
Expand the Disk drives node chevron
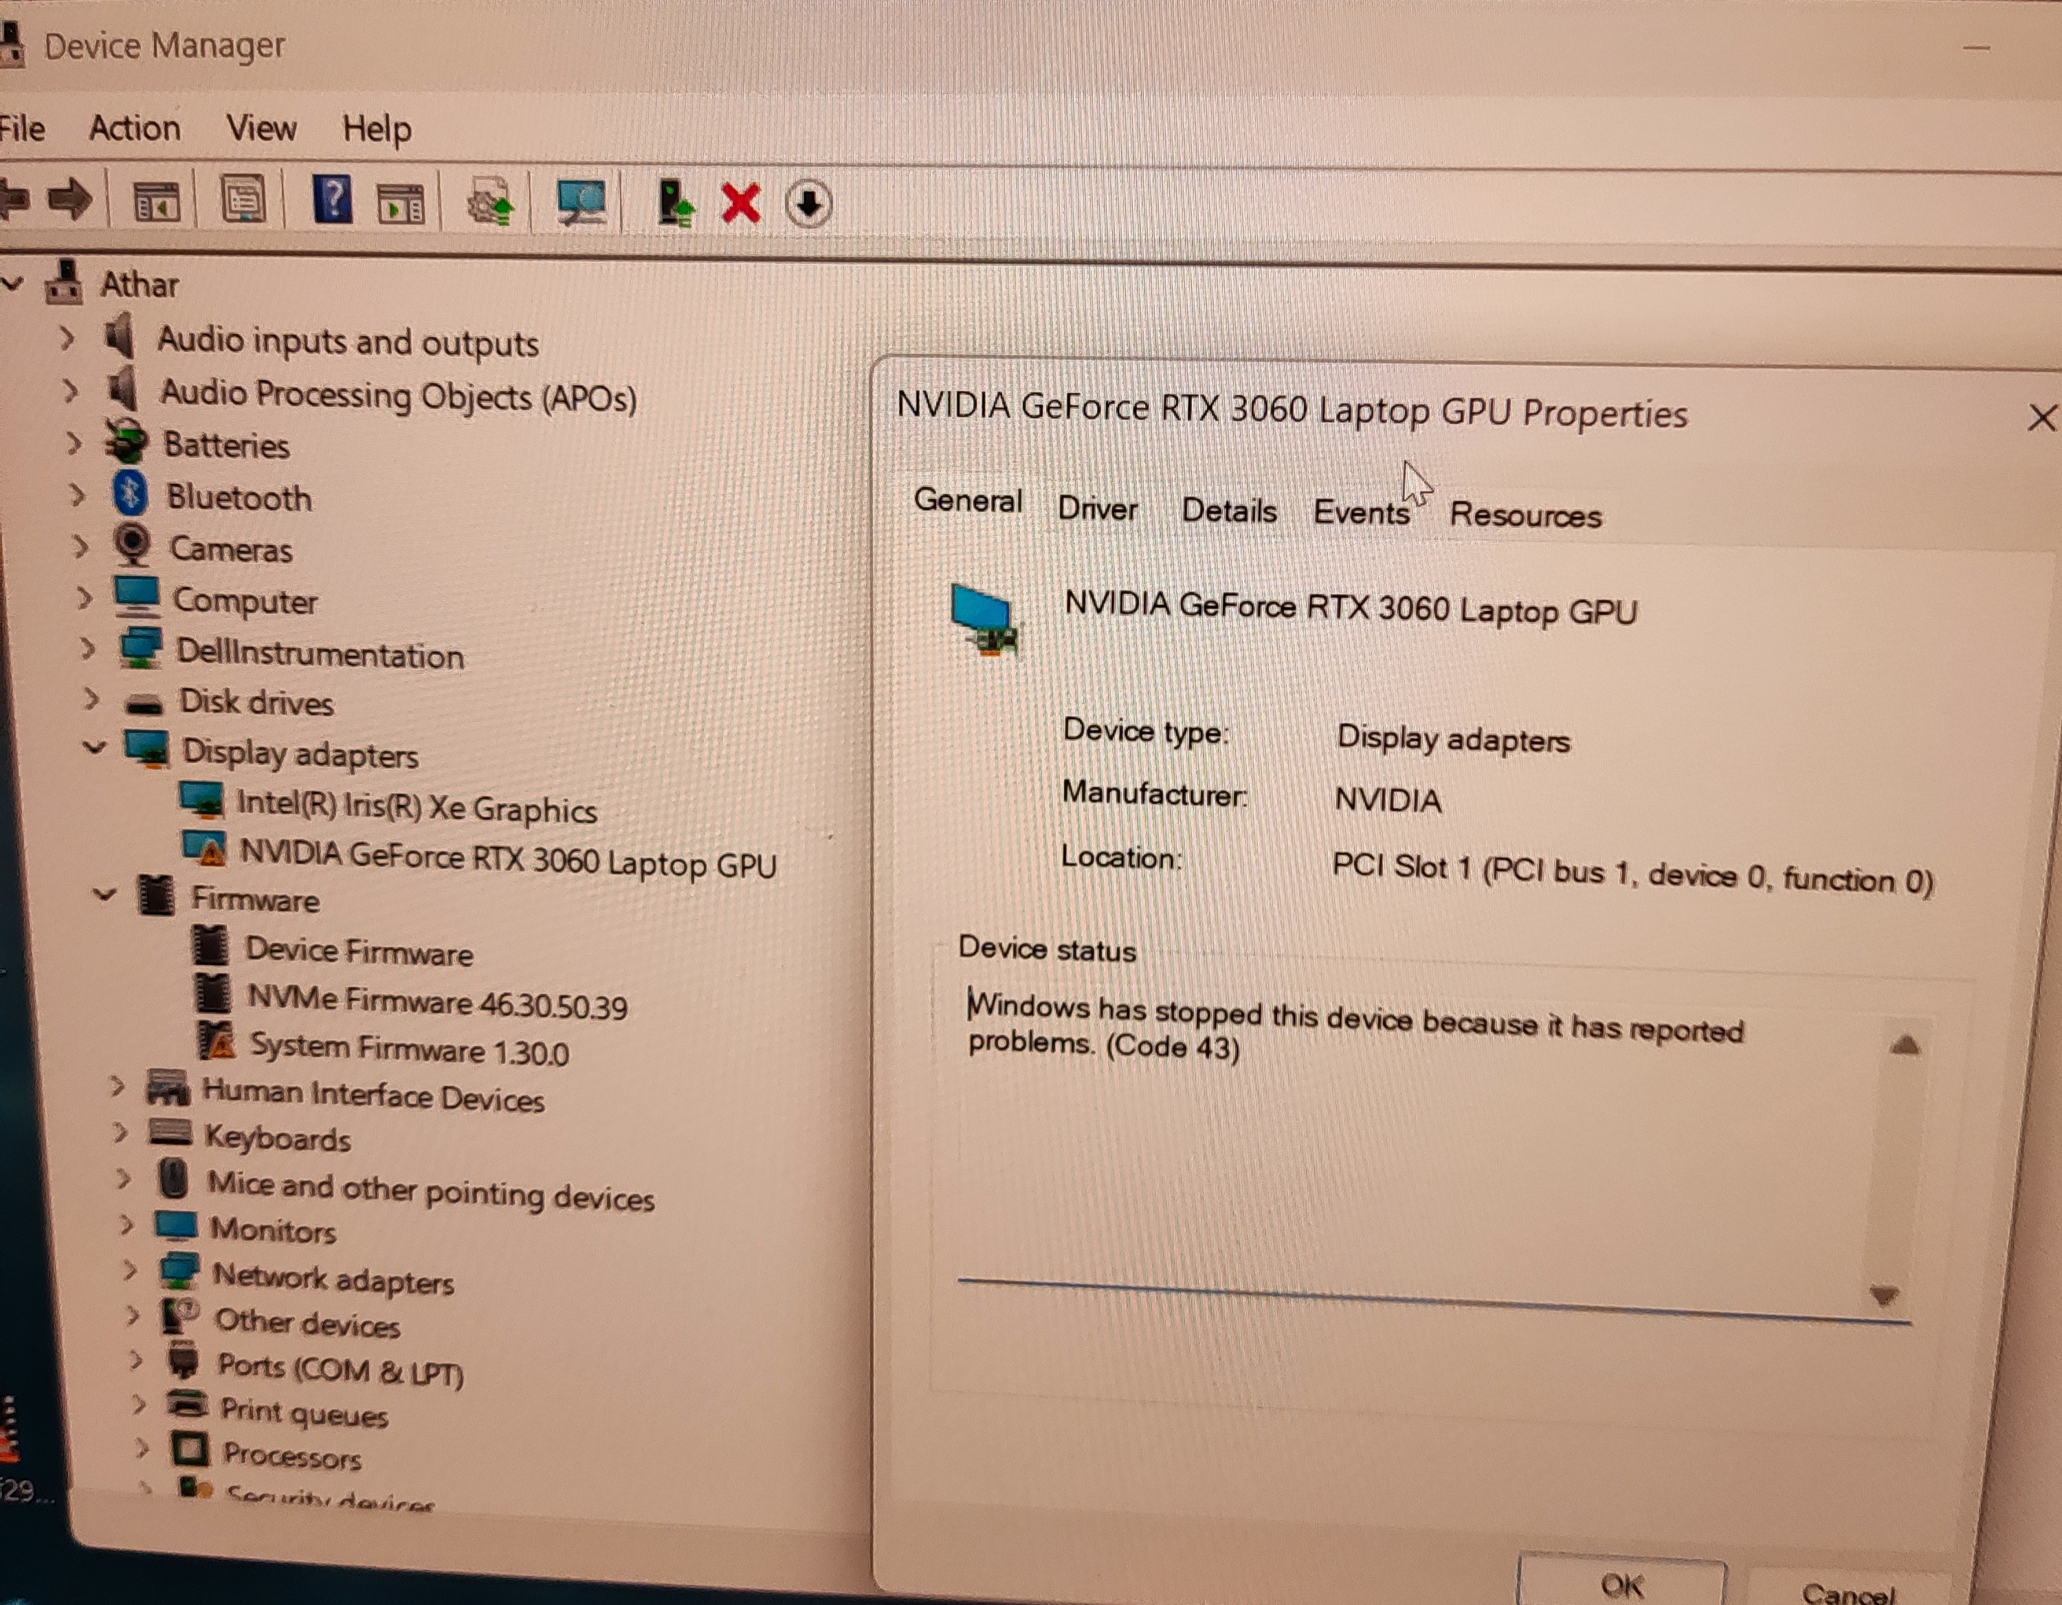tap(91, 698)
